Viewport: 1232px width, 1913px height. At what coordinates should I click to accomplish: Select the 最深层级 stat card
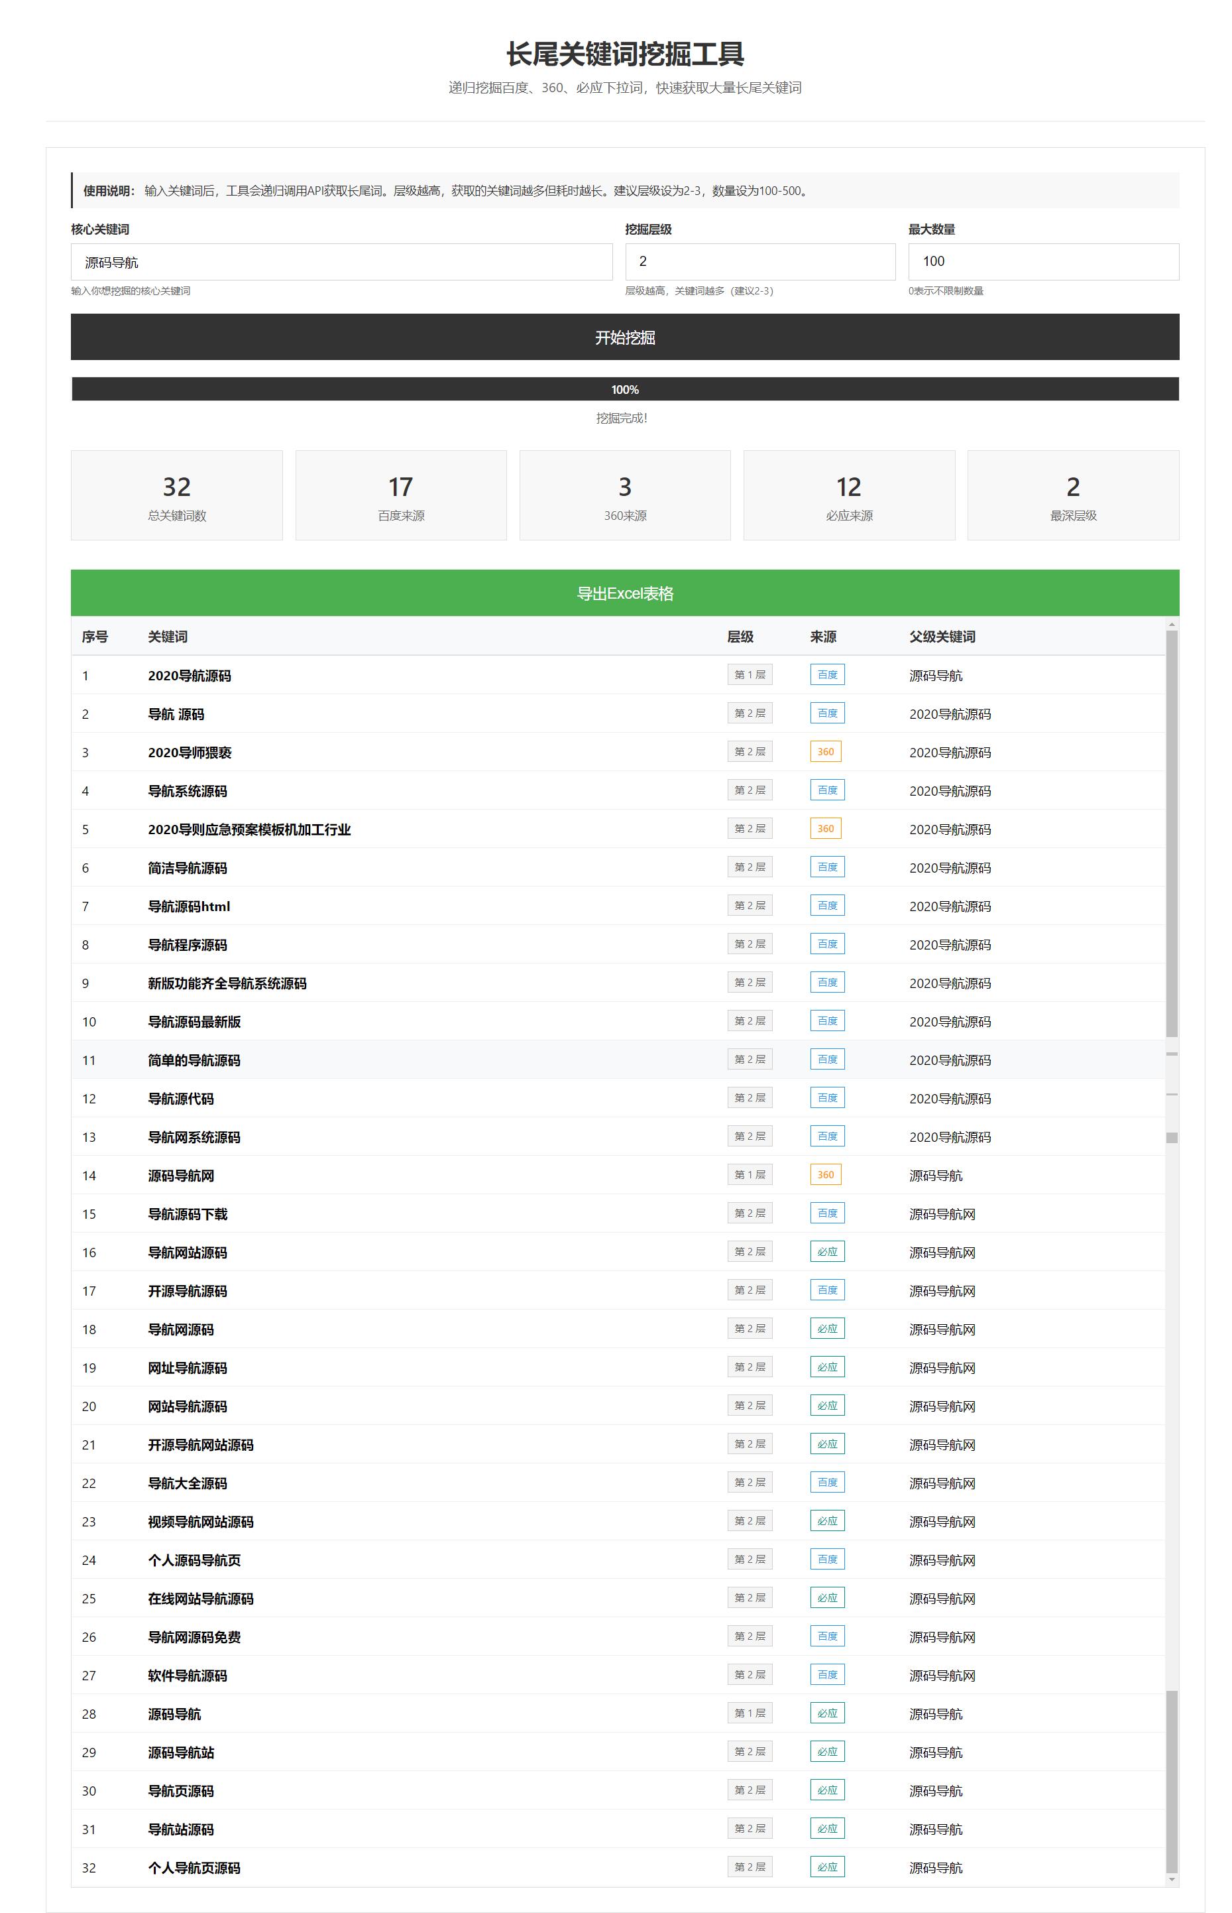tap(1072, 495)
